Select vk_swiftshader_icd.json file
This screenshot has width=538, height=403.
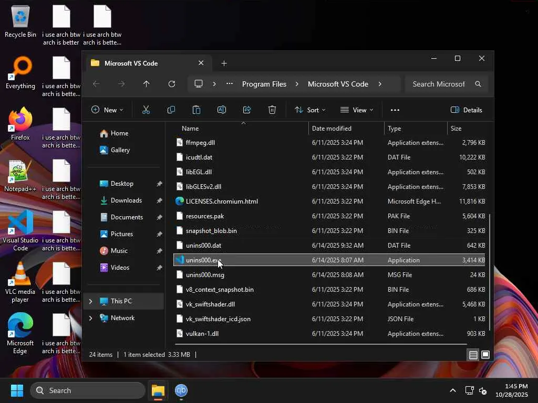point(329,319)
